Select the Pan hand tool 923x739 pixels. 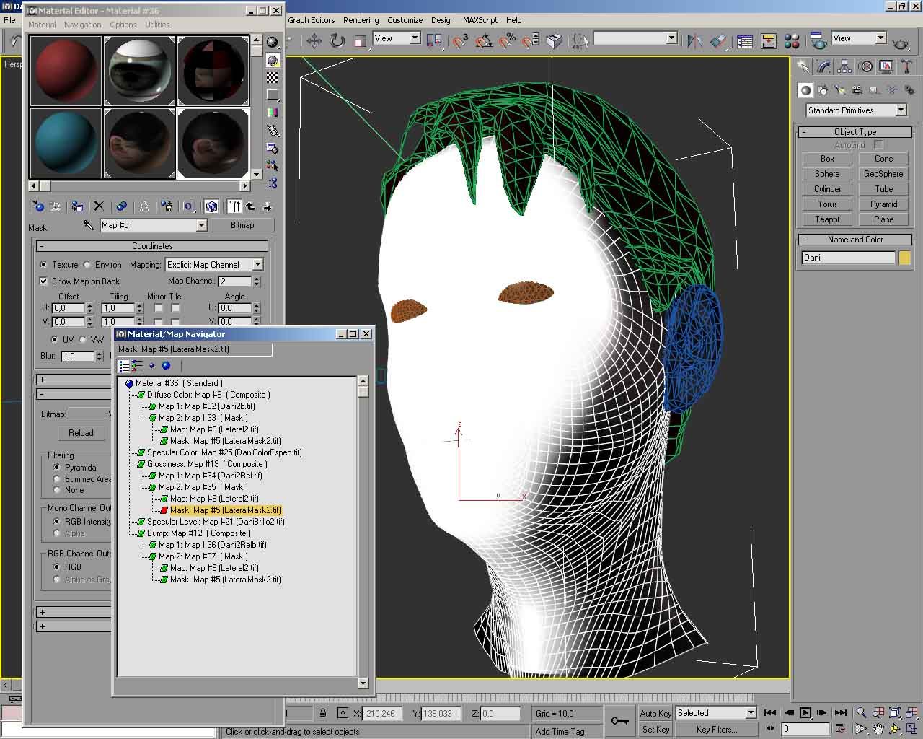point(878,729)
